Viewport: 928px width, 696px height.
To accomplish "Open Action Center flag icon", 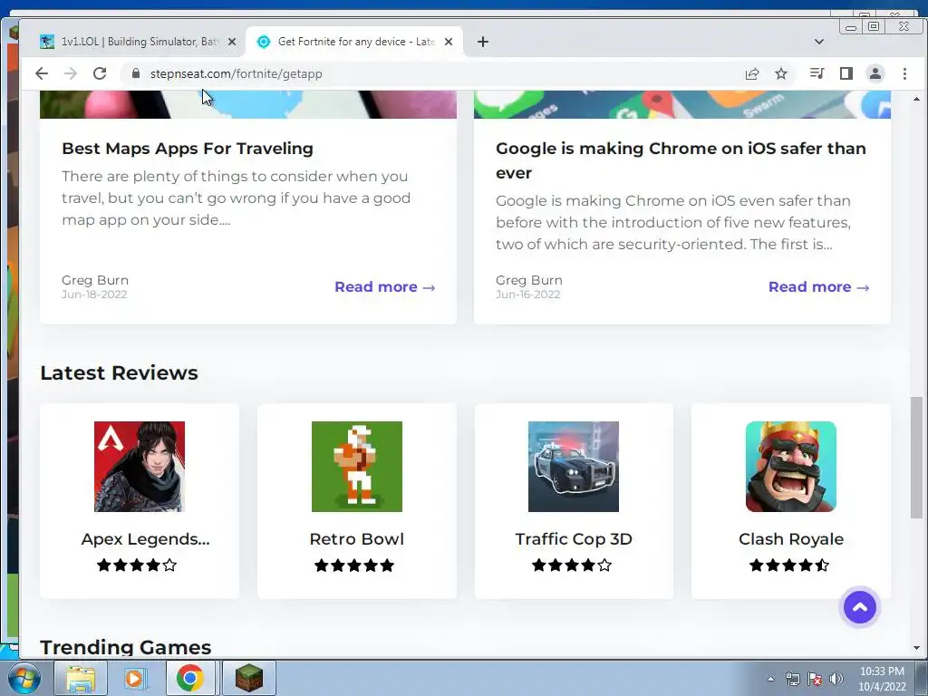I will click(x=815, y=679).
